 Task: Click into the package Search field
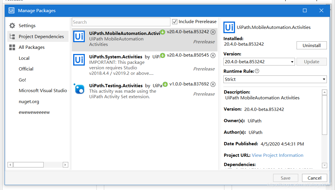121,22
